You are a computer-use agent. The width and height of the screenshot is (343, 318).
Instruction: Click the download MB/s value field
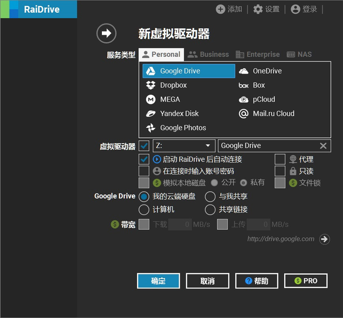coord(180,224)
